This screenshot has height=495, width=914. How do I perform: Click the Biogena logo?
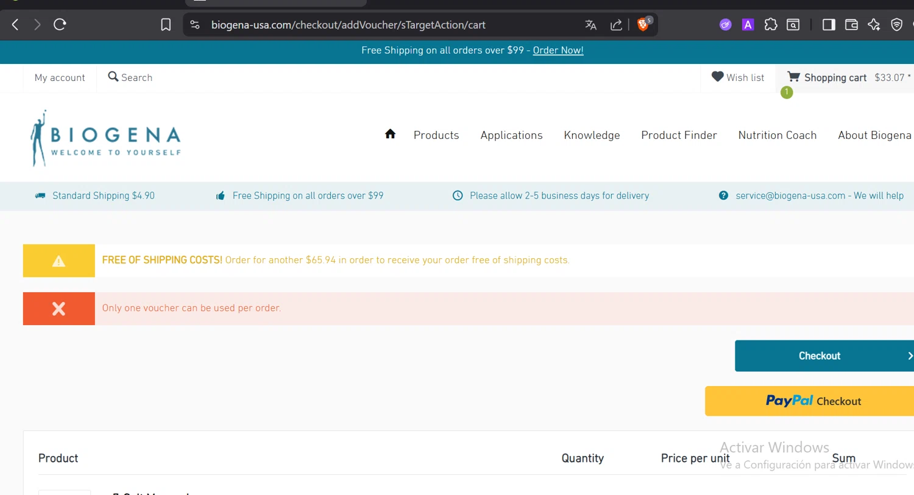point(106,138)
